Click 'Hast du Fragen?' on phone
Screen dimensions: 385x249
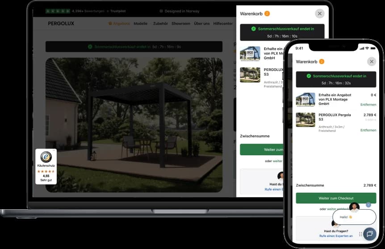point(336,231)
